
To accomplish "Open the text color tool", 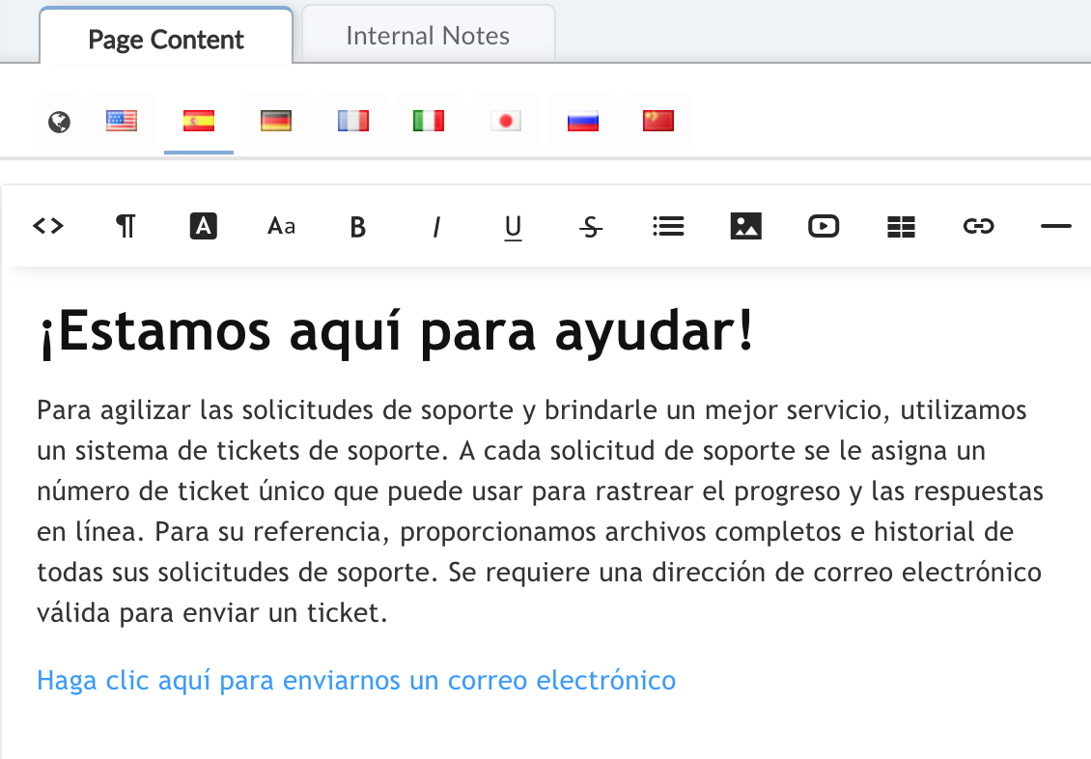I will click(x=203, y=226).
